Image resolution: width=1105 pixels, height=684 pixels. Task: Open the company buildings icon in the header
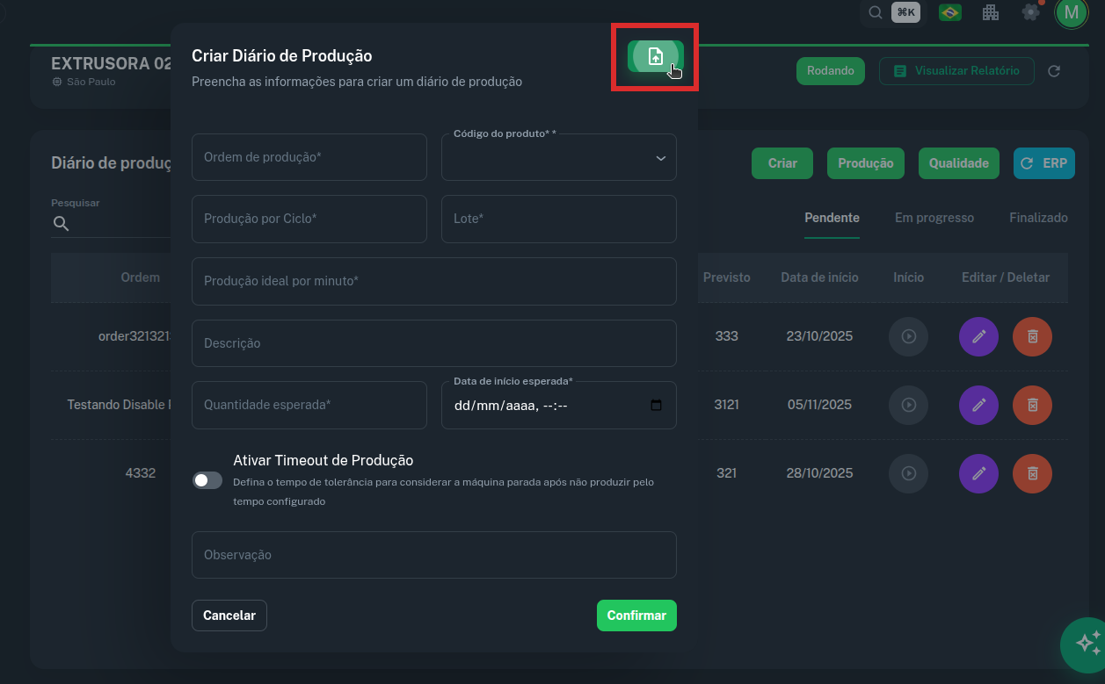tap(990, 13)
